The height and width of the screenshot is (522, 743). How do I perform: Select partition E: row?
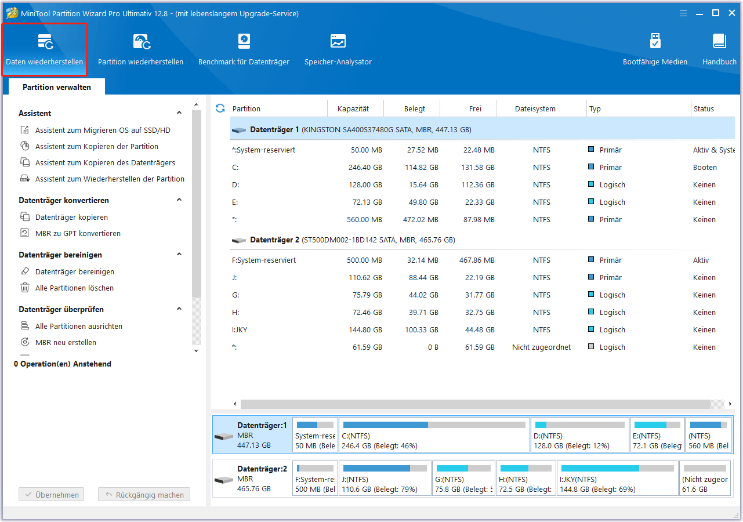coord(482,202)
